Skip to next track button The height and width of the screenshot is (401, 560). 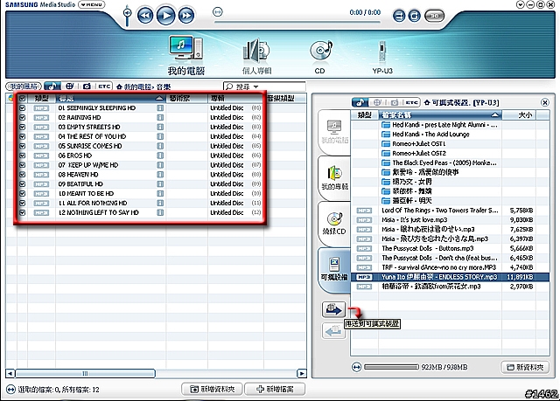pyautogui.click(x=186, y=16)
